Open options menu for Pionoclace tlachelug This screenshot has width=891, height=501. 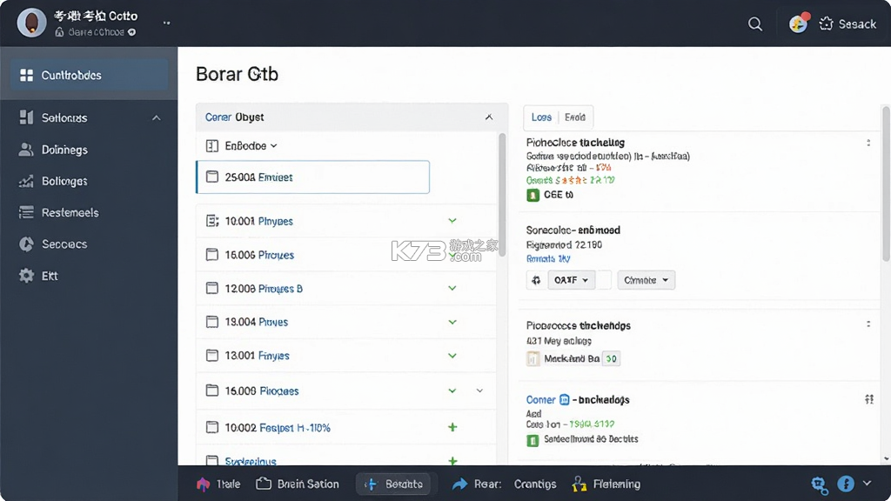tap(868, 144)
